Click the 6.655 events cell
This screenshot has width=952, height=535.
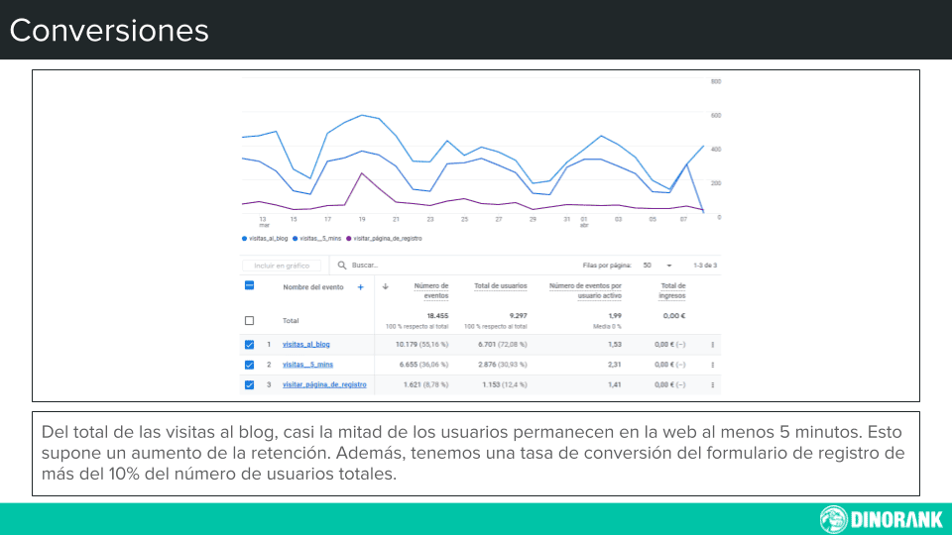tap(423, 365)
